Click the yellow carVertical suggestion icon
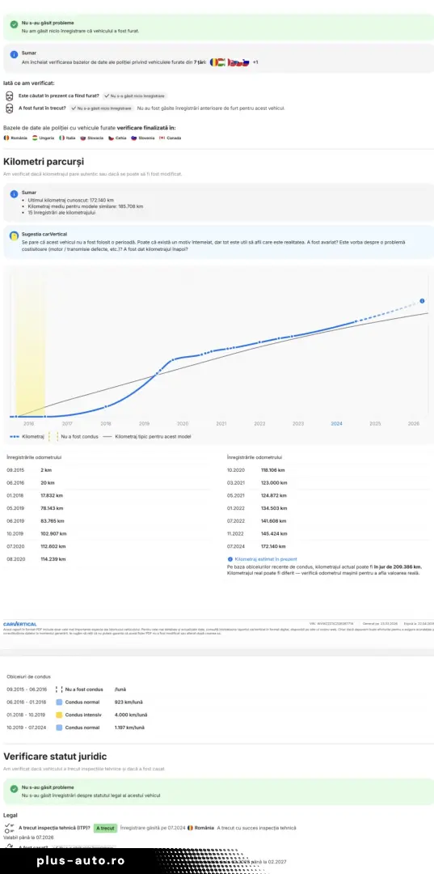Screen dimensions: 434x874 (x=14, y=235)
